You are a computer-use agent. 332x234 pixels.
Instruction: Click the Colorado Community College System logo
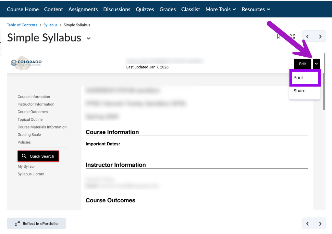coord(26,63)
